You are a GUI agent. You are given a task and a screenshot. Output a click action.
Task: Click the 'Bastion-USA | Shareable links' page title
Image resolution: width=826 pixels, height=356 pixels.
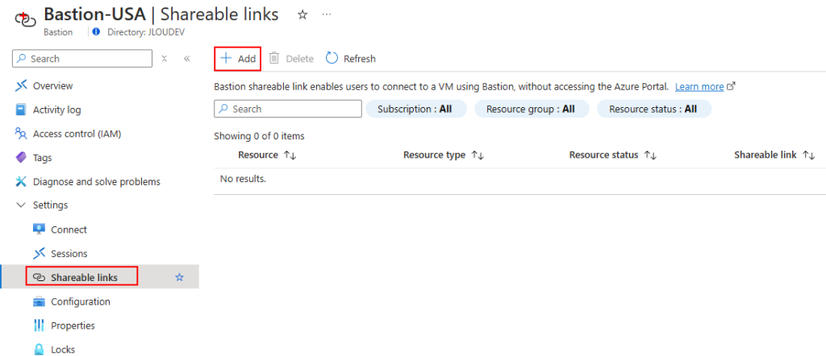tap(161, 14)
